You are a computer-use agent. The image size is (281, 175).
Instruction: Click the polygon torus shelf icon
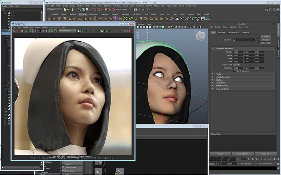(x=80, y=19)
